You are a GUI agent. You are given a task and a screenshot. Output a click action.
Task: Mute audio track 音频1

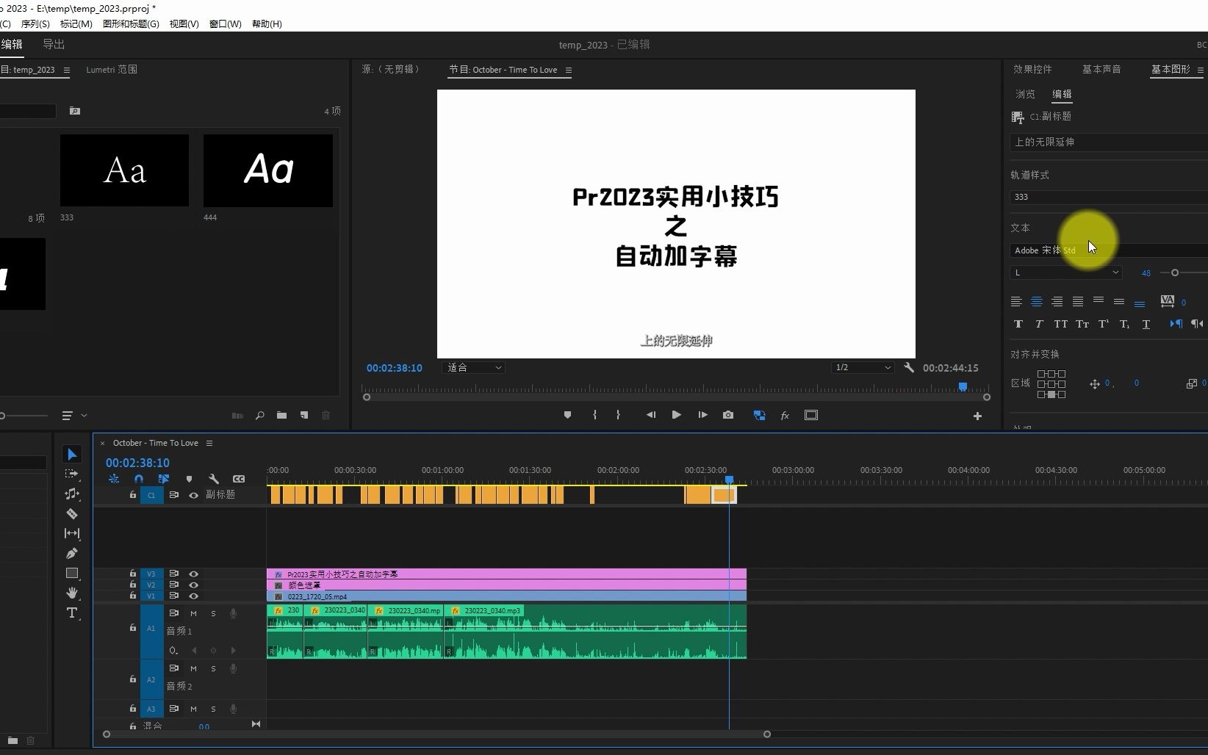pyautogui.click(x=193, y=613)
